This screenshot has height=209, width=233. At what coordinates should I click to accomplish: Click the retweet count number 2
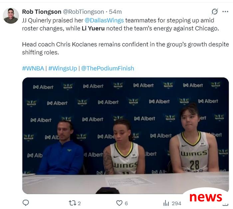79,203
